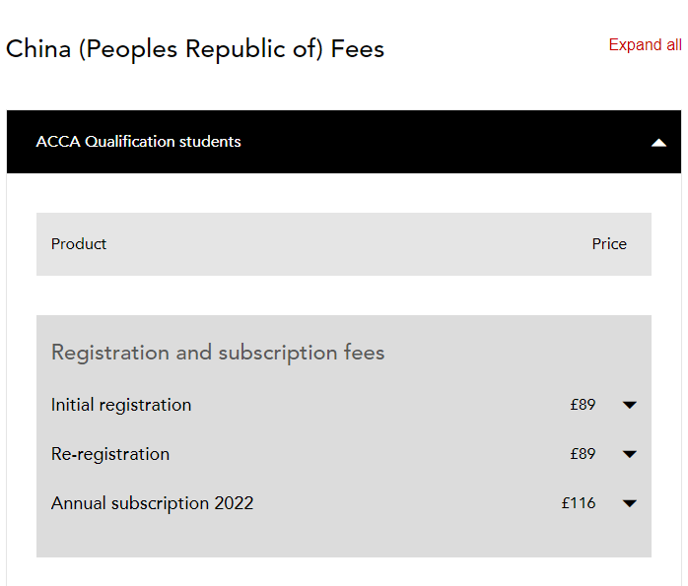The width and height of the screenshot is (688, 586).
Task: Select the ACCA Qualification students header title
Action: click(x=138, y=142)
